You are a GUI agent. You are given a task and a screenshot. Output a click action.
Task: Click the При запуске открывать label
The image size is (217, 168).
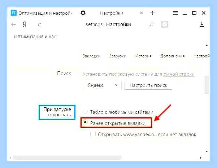[x=57, y=112]
